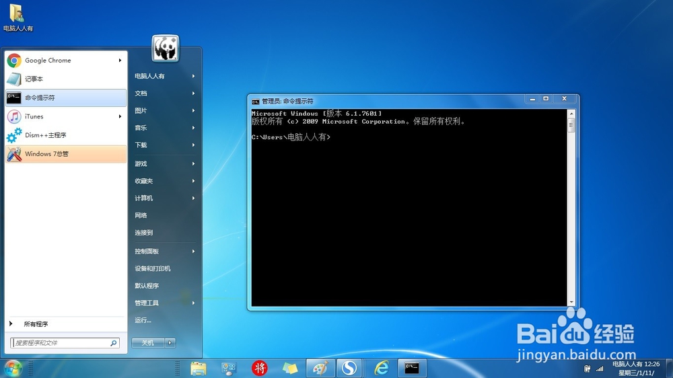This screenshot has height=378, width=673.
Task: Show 所有程序 all programs list
Action: (66, 324)
